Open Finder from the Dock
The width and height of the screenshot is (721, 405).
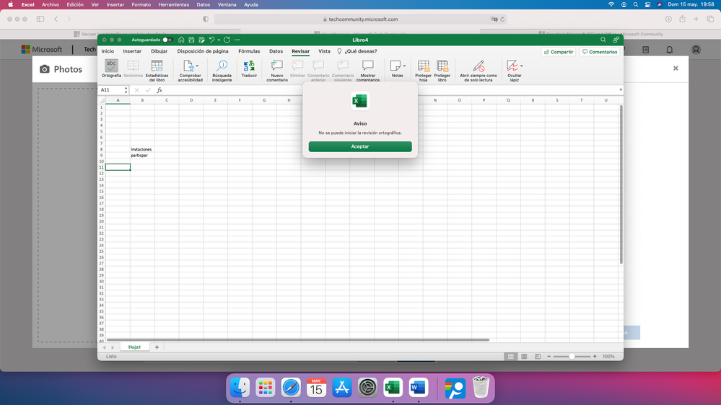(240, 388)
